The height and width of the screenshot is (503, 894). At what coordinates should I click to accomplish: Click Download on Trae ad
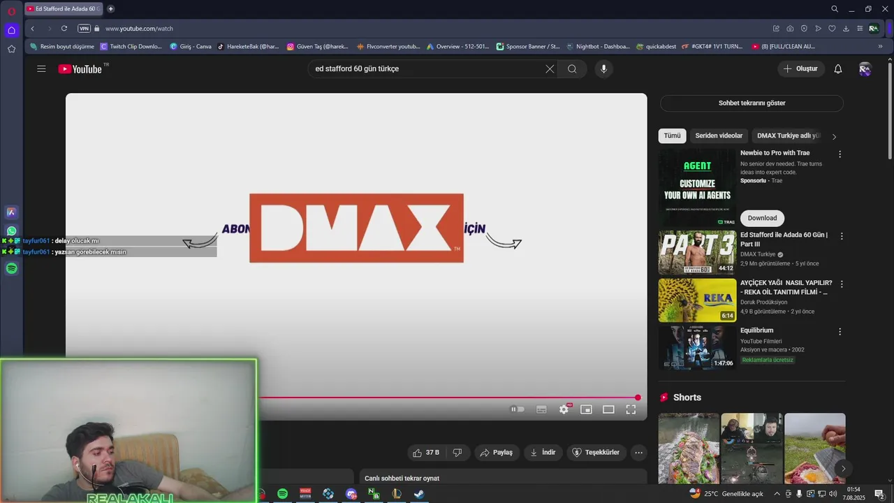(762, 218)
